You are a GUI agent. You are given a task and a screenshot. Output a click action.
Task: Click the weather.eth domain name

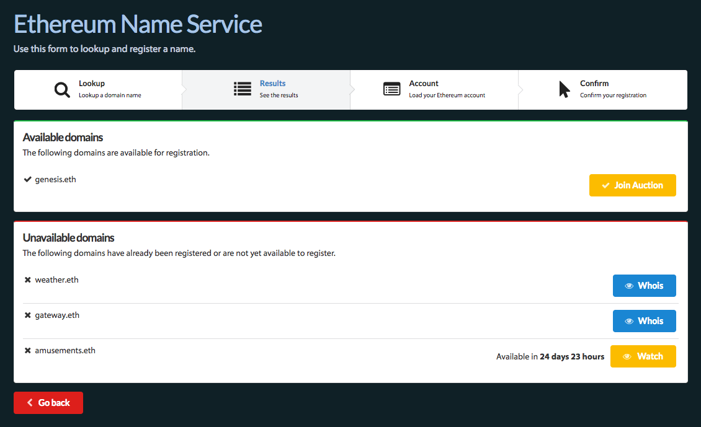click(x=57, y=280)
